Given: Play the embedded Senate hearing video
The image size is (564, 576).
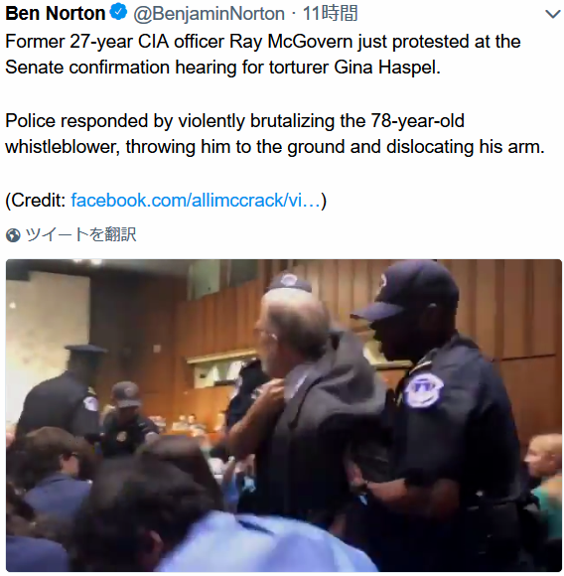Looking at the screenshot, I should [x=283, y=415].
